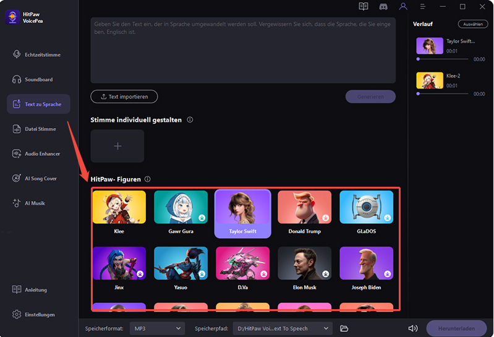Open the output folder icon
Image resolution: width=494 pixels, height=337 pixels.
tap(344, 328)
